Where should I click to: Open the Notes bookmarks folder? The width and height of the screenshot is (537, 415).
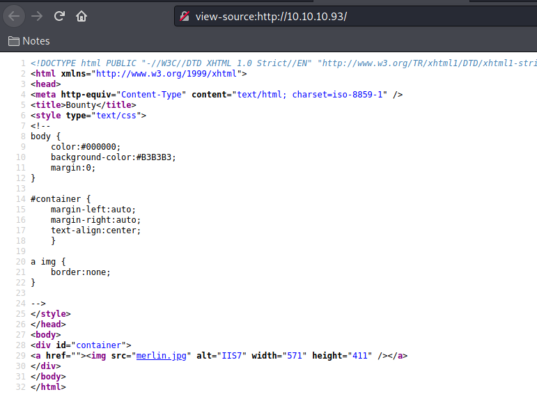29,41
